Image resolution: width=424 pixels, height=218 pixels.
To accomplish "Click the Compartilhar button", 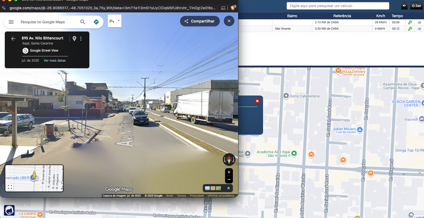I will pos(200,21).
